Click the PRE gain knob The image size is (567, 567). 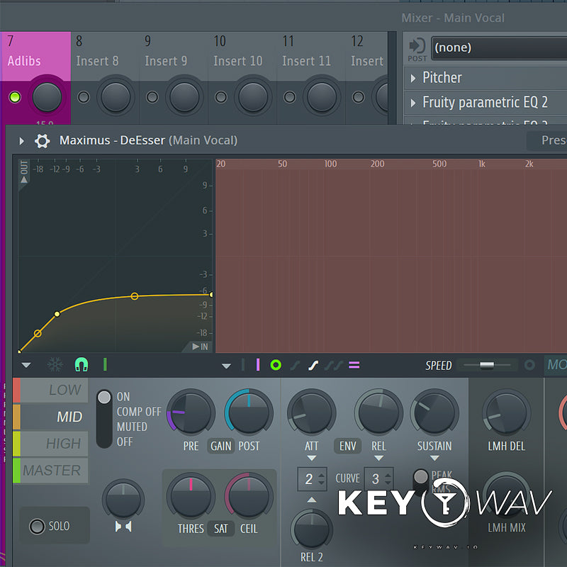pyautogui.click(x=191, y=413)
